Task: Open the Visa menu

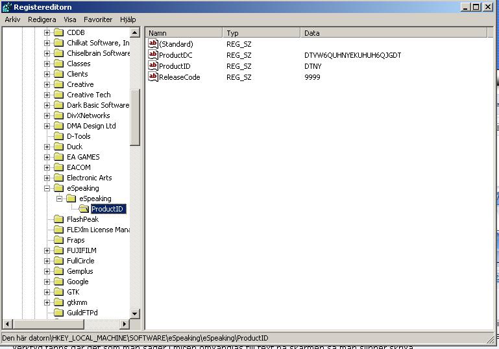Action: [69, 19]
